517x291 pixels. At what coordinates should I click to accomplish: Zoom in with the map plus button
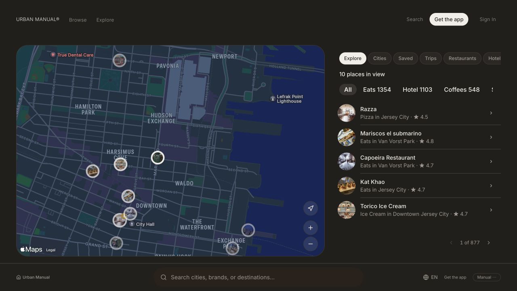311,228
